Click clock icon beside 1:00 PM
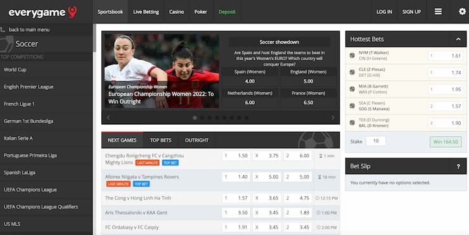This screenshot has width=469, height=235. coord(319,213)
